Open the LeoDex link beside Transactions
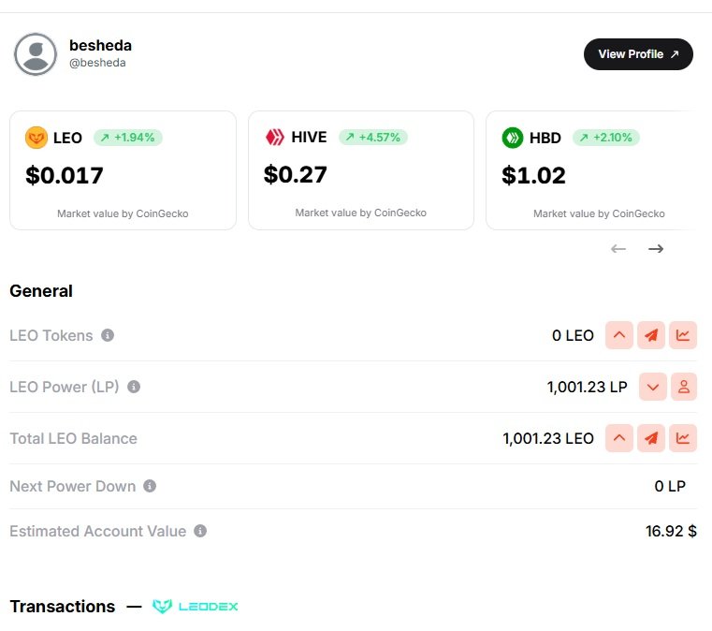Screen dimensions: 712x631 point(195,606)
